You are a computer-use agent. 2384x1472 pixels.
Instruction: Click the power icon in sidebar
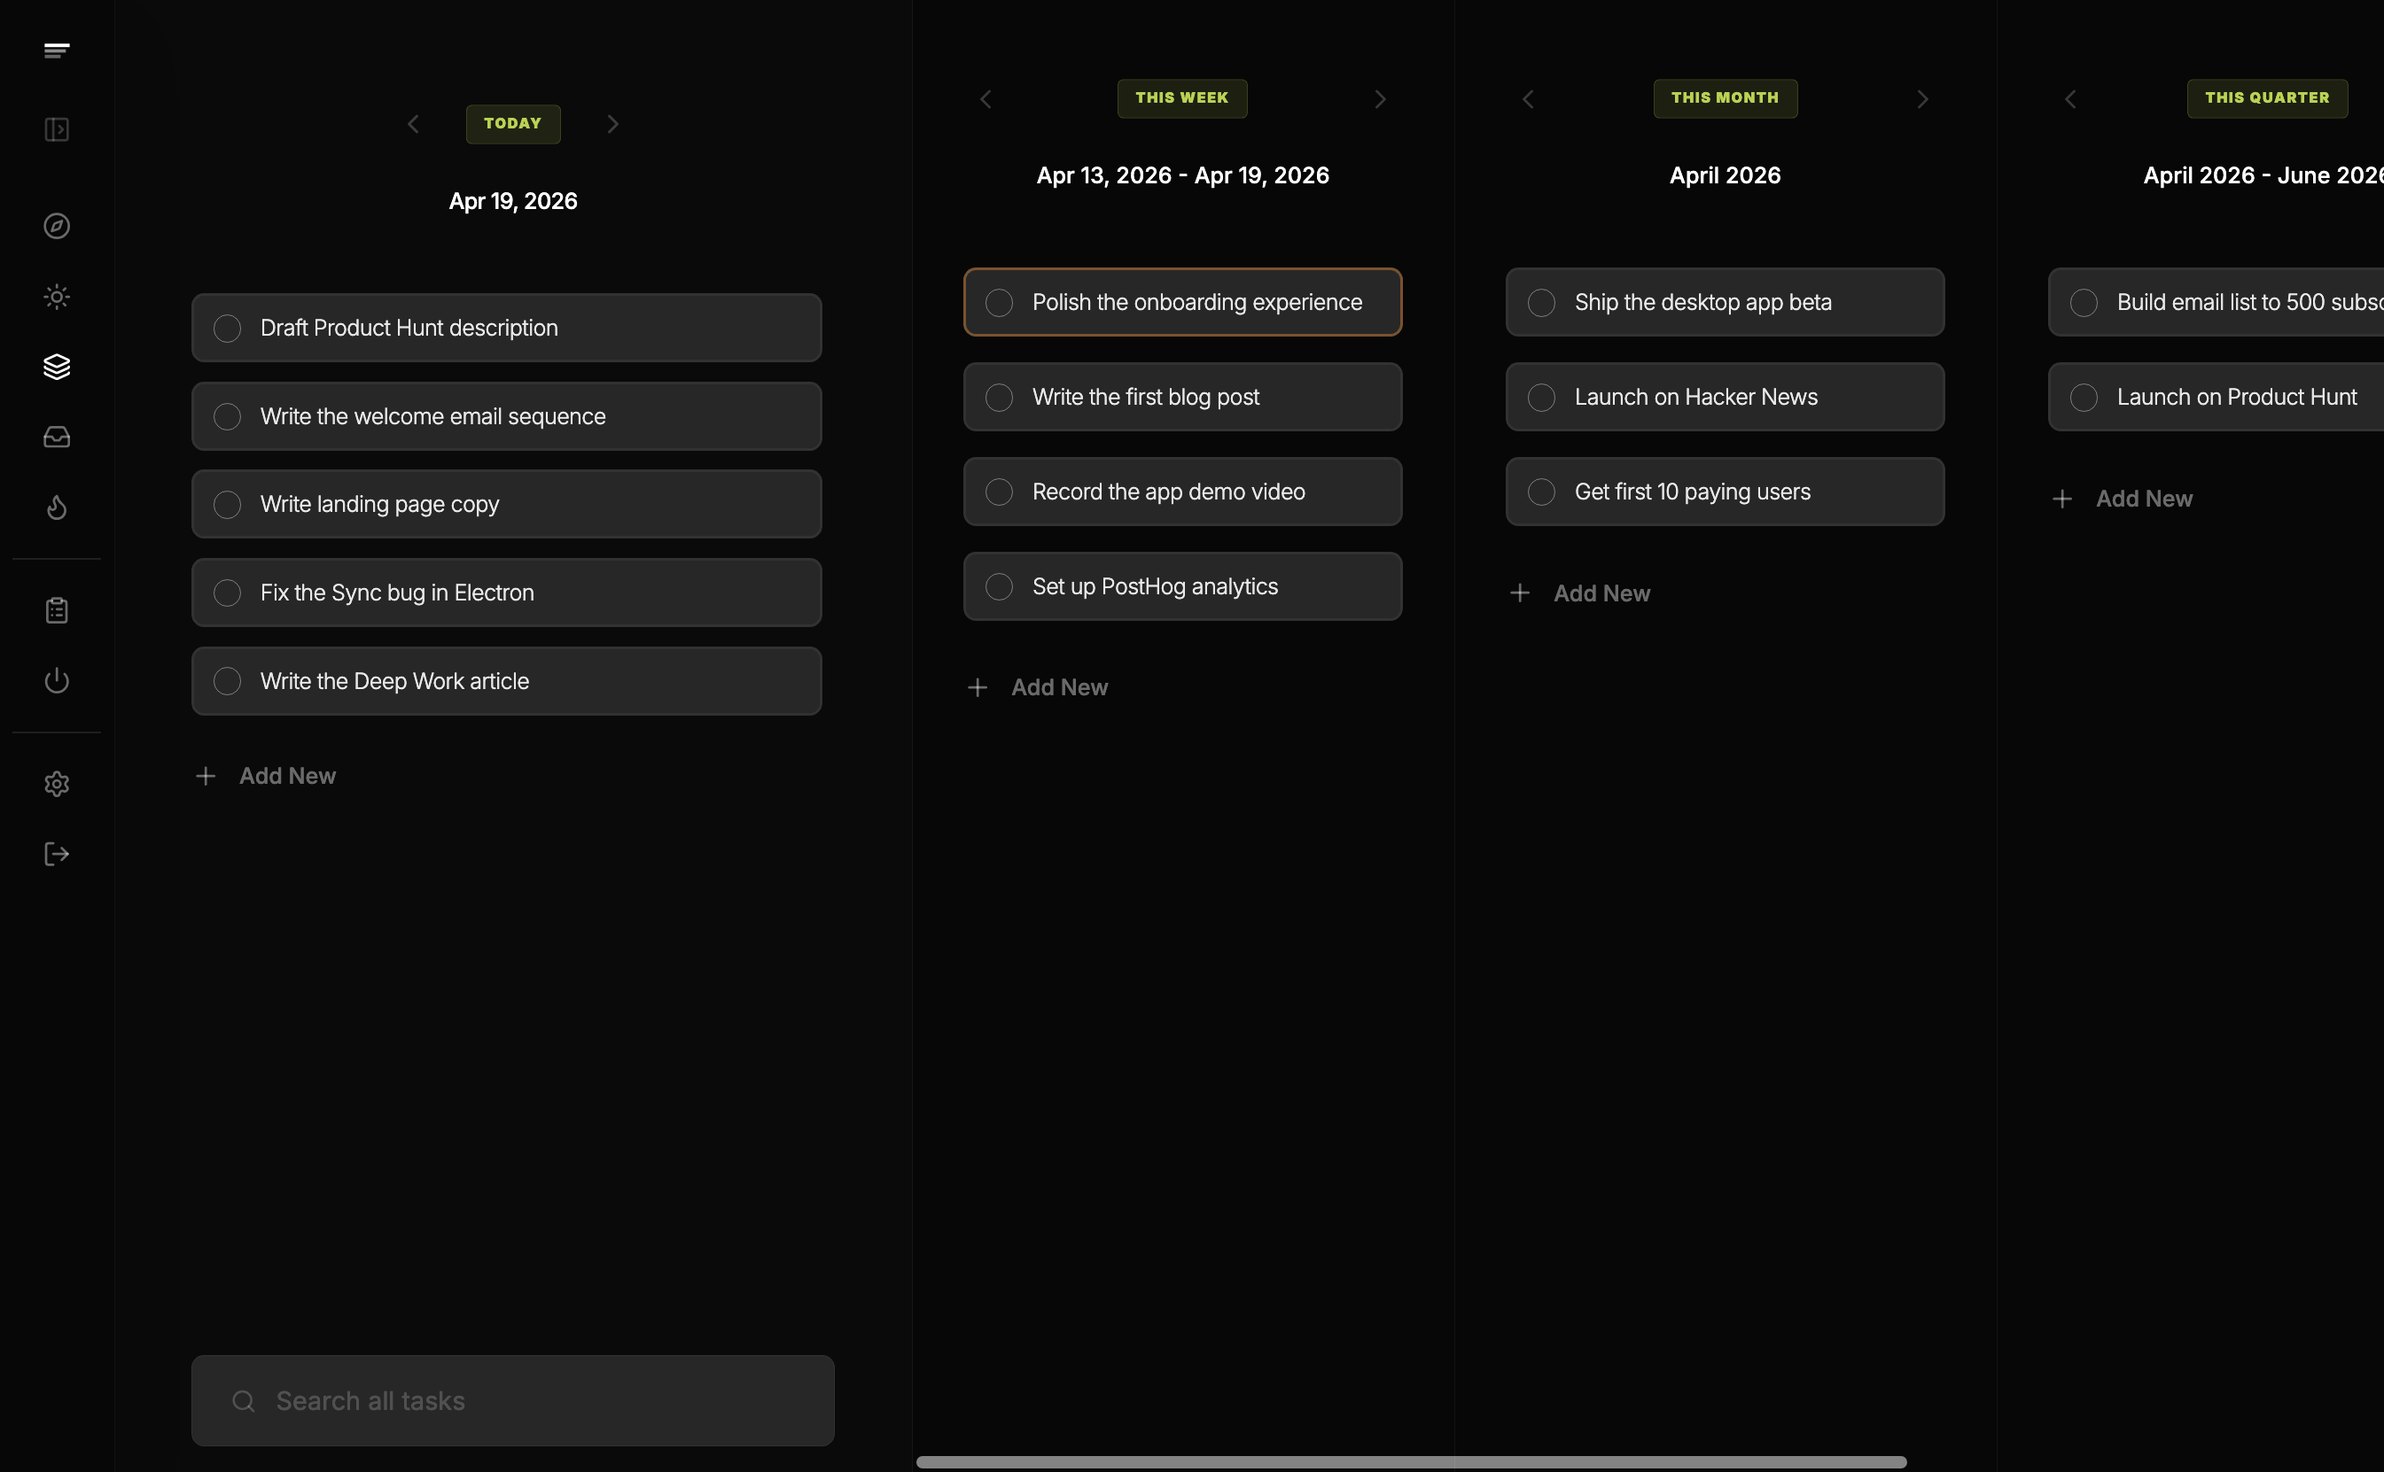(x=57, y=680)
